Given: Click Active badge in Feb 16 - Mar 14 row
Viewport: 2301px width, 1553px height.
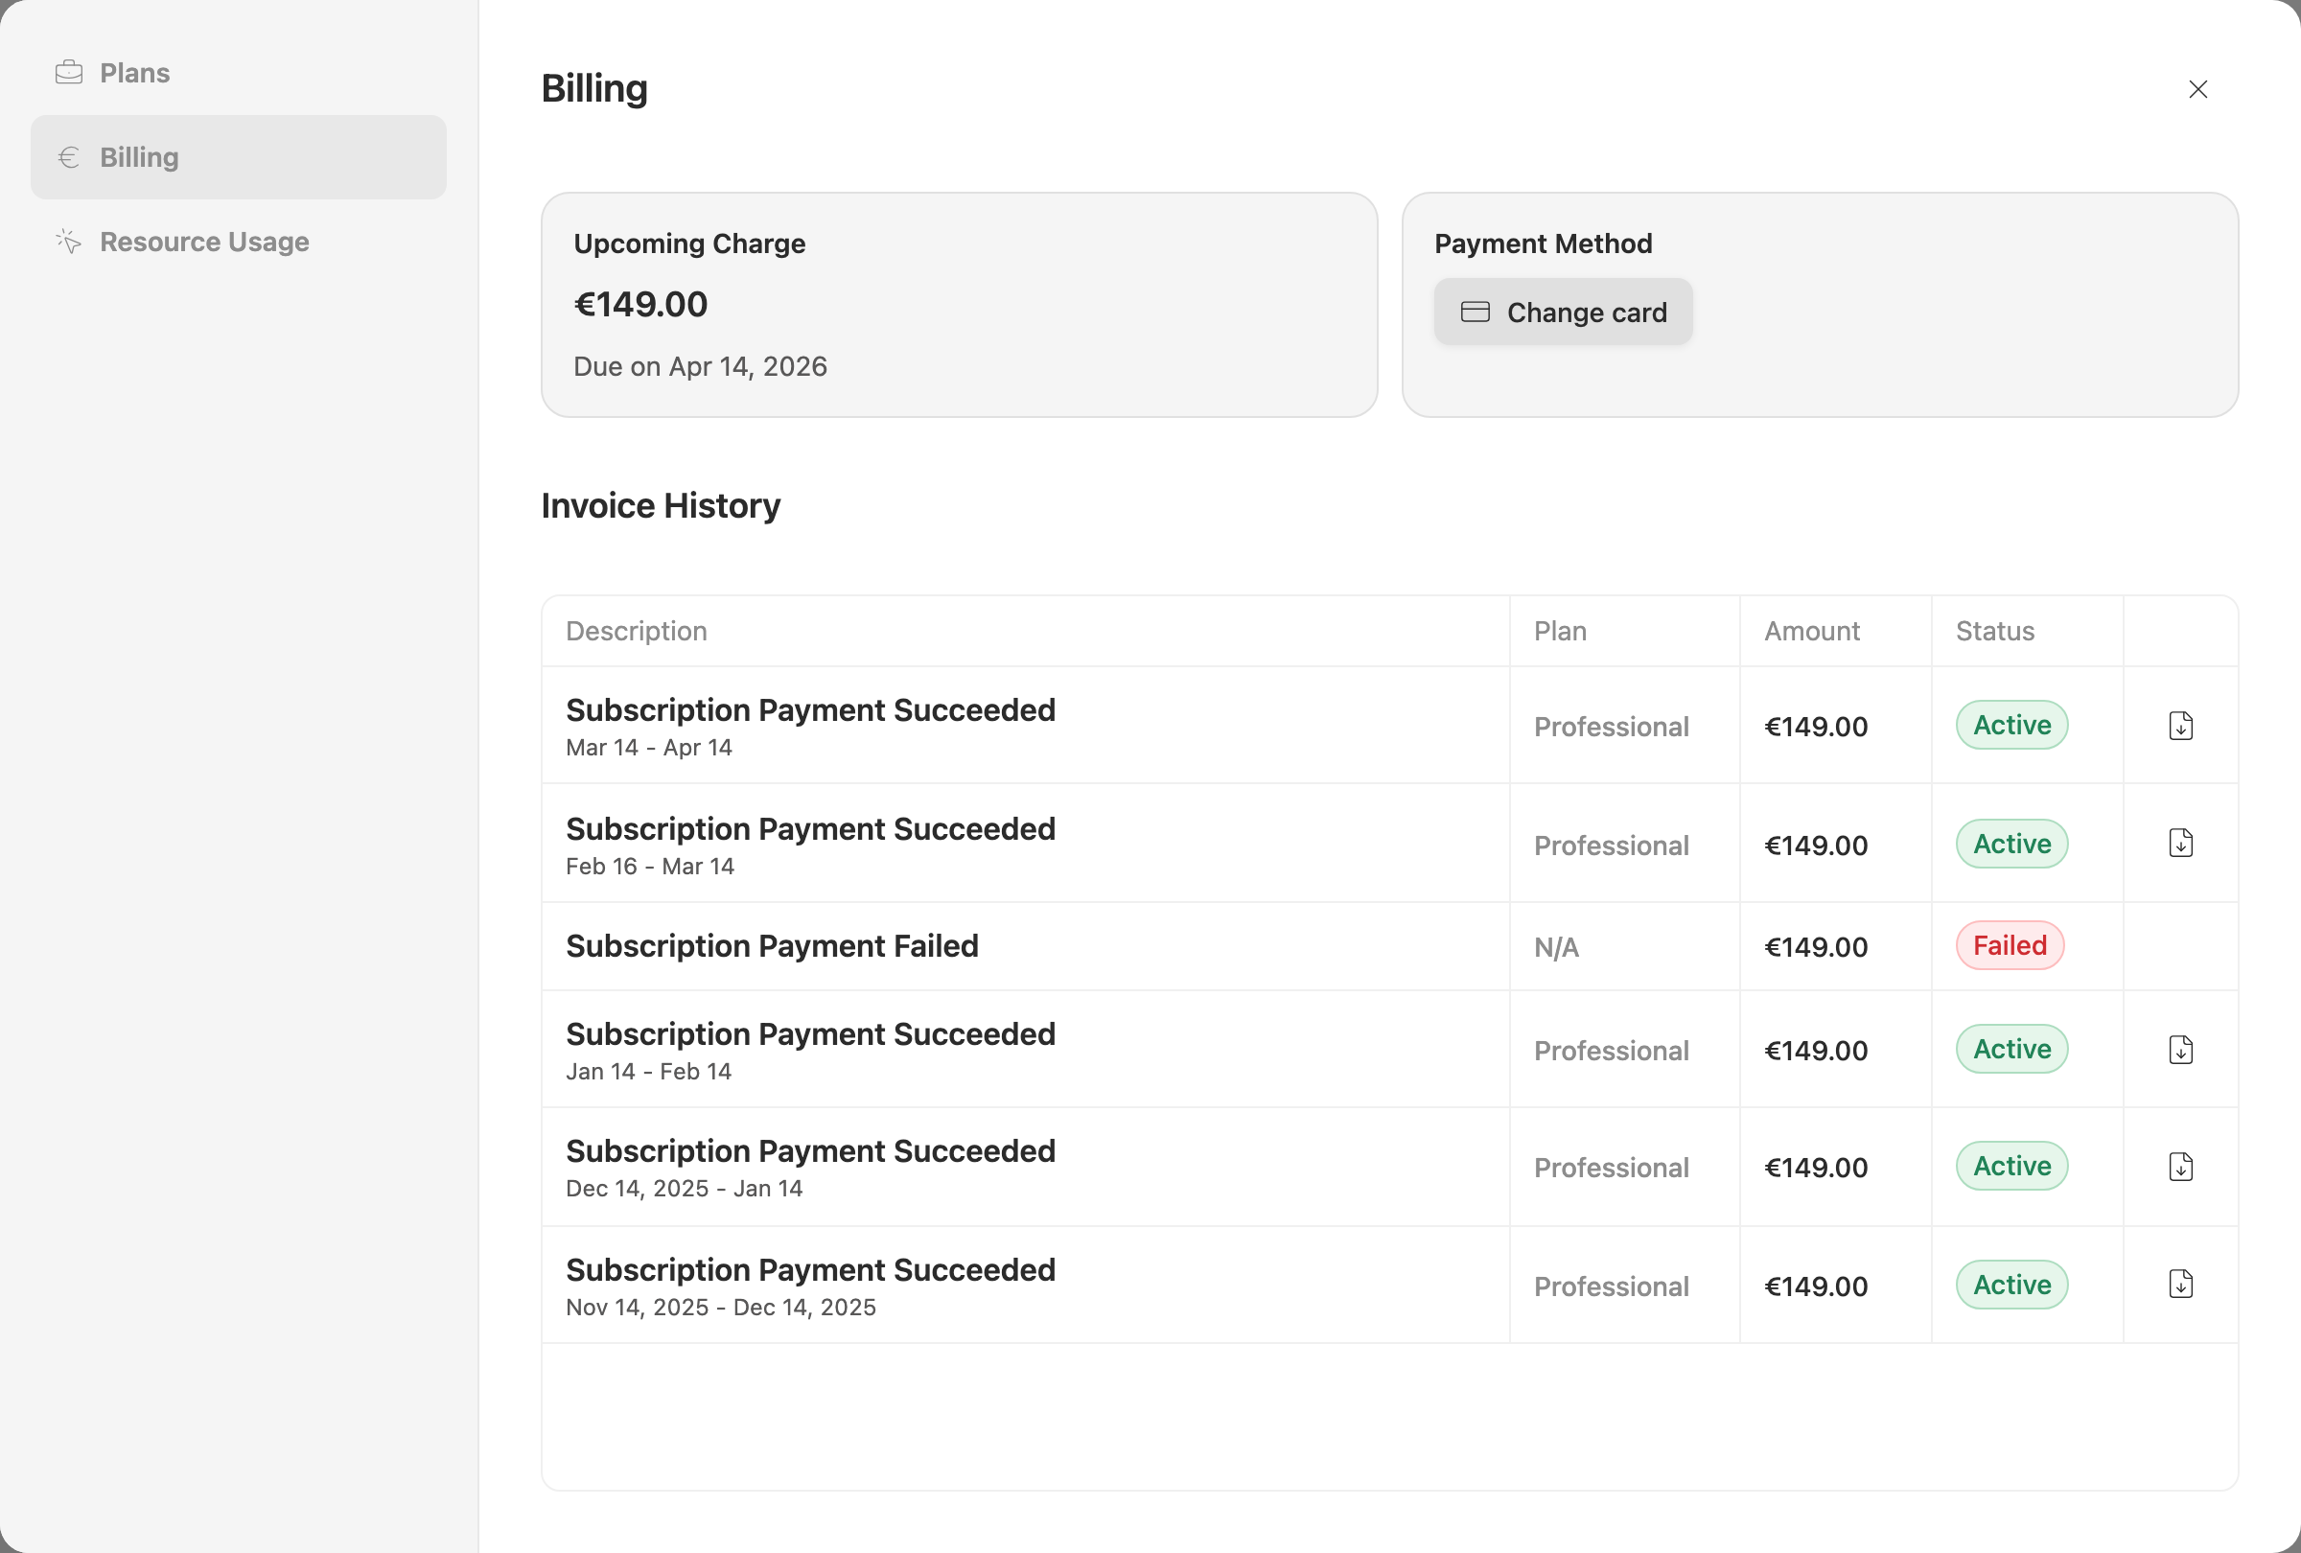Looking at the screenshot, I should 2011,845.
